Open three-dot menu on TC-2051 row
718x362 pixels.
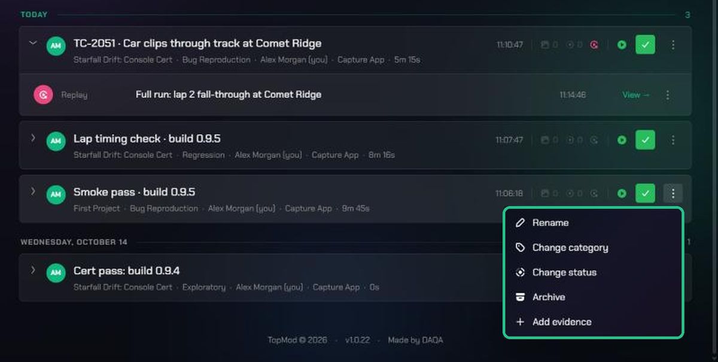click(673, 45)
